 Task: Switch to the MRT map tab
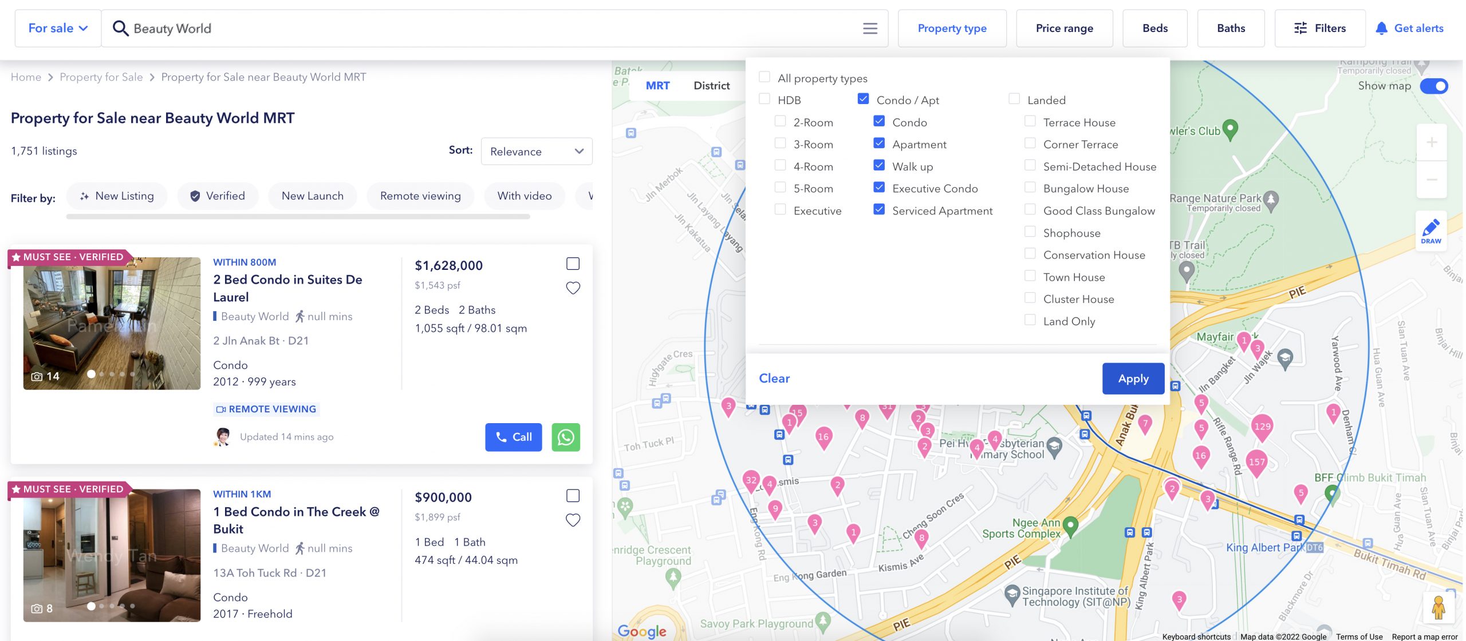[657, 86]
